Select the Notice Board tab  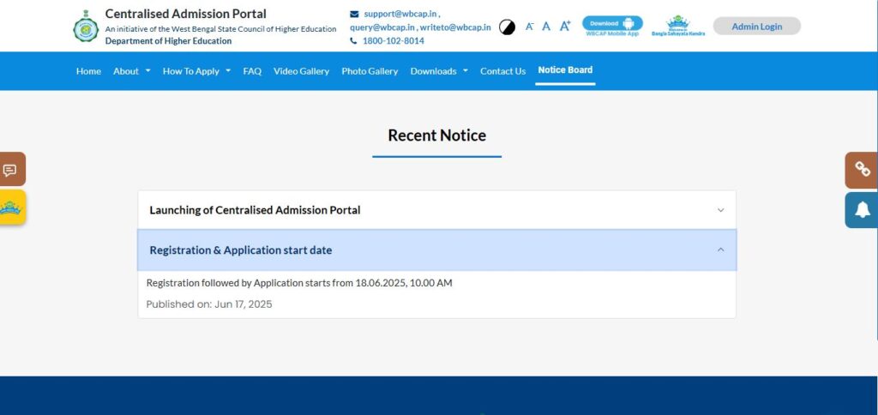click(x=565, y=70)
